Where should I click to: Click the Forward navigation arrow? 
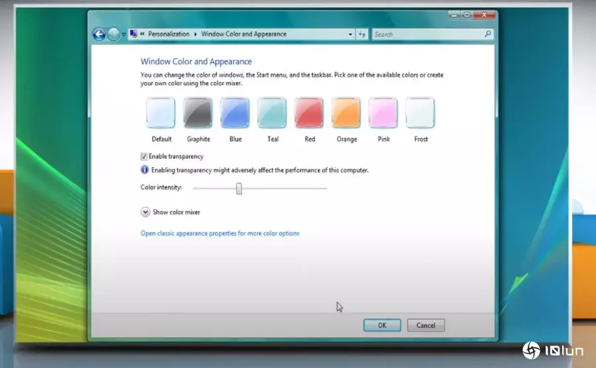click(x=113, y=34)
